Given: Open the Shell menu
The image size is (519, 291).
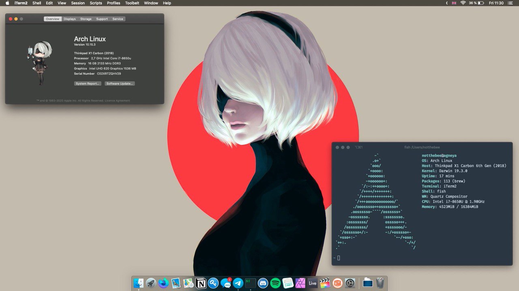Looking at the screenshot, I should click(36, 3).
